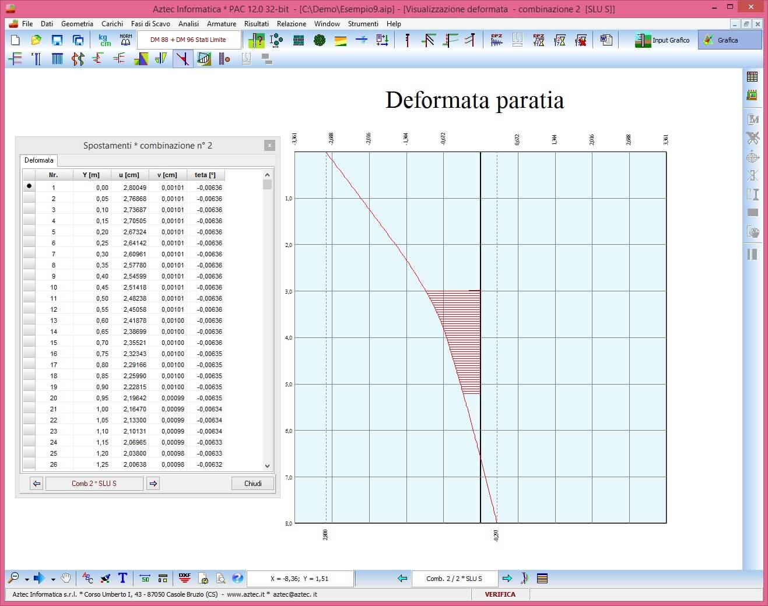Image resolution: width=768 pixels, height=606 pixels.
Task: Go to next combination in Spostamenti panel
Action: (x=153, y=484)
